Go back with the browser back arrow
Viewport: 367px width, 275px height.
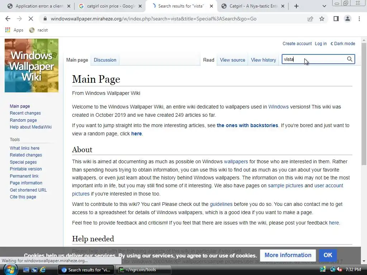tap(8, 19)
